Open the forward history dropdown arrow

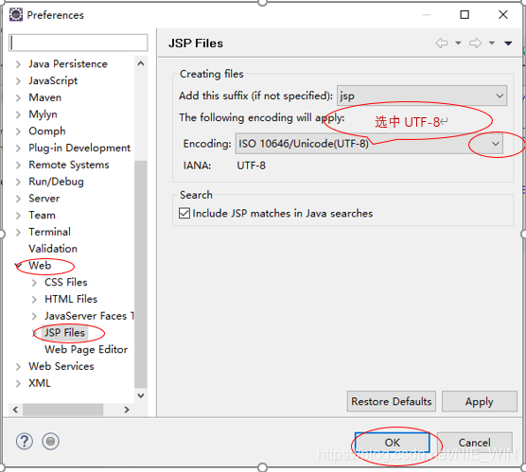coord(491,43)
